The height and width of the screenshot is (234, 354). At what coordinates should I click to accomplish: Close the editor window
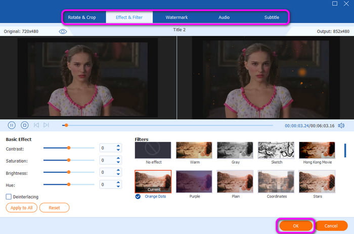346,4
